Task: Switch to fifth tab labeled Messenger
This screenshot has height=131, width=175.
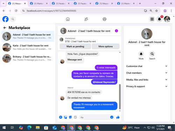Action: tap(104, 3)
